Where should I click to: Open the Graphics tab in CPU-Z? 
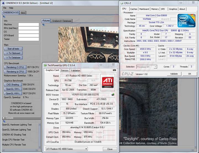click(x=173, y=9)
